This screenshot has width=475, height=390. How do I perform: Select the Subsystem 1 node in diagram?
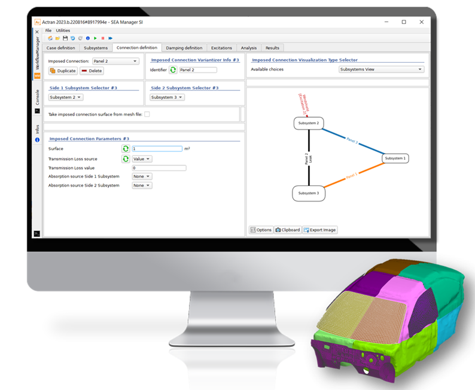click(395, 159)
